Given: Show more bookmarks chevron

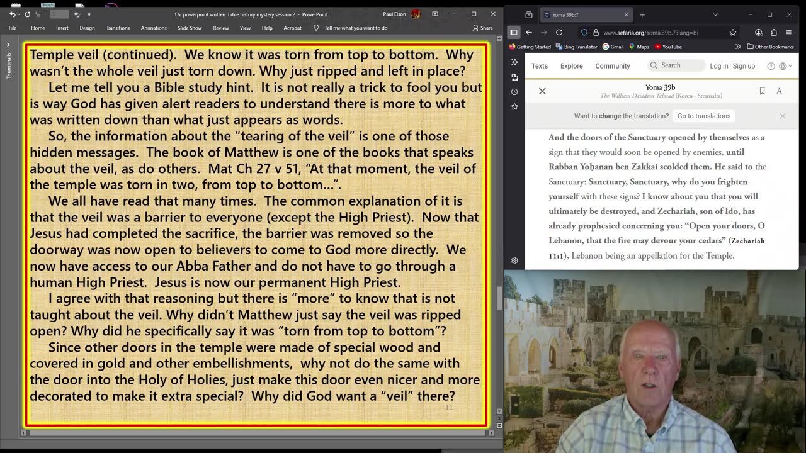Looking at the screenshot, I should tap(738, 47).
